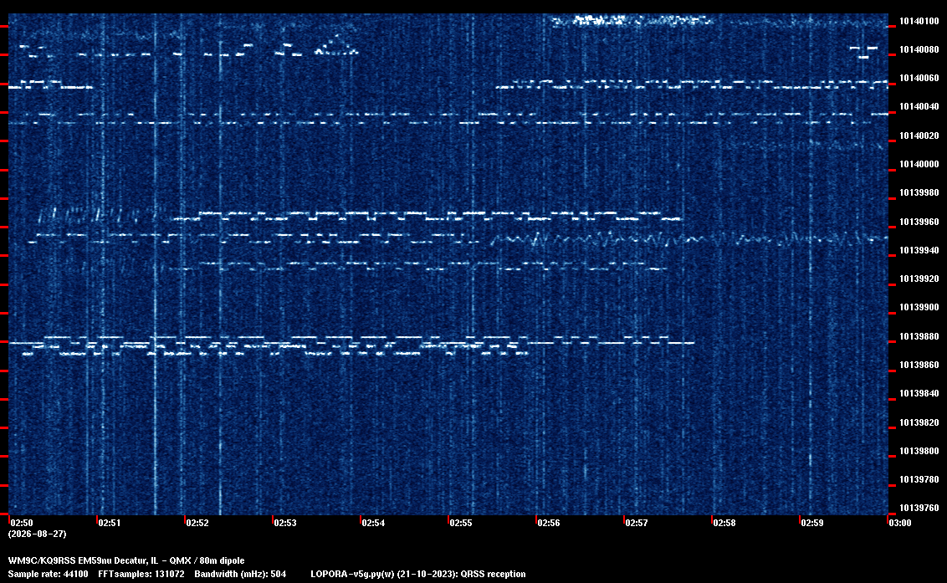Click the bright noisy burst near 10140100
The image size is (947, 583).
pos(628,21)
